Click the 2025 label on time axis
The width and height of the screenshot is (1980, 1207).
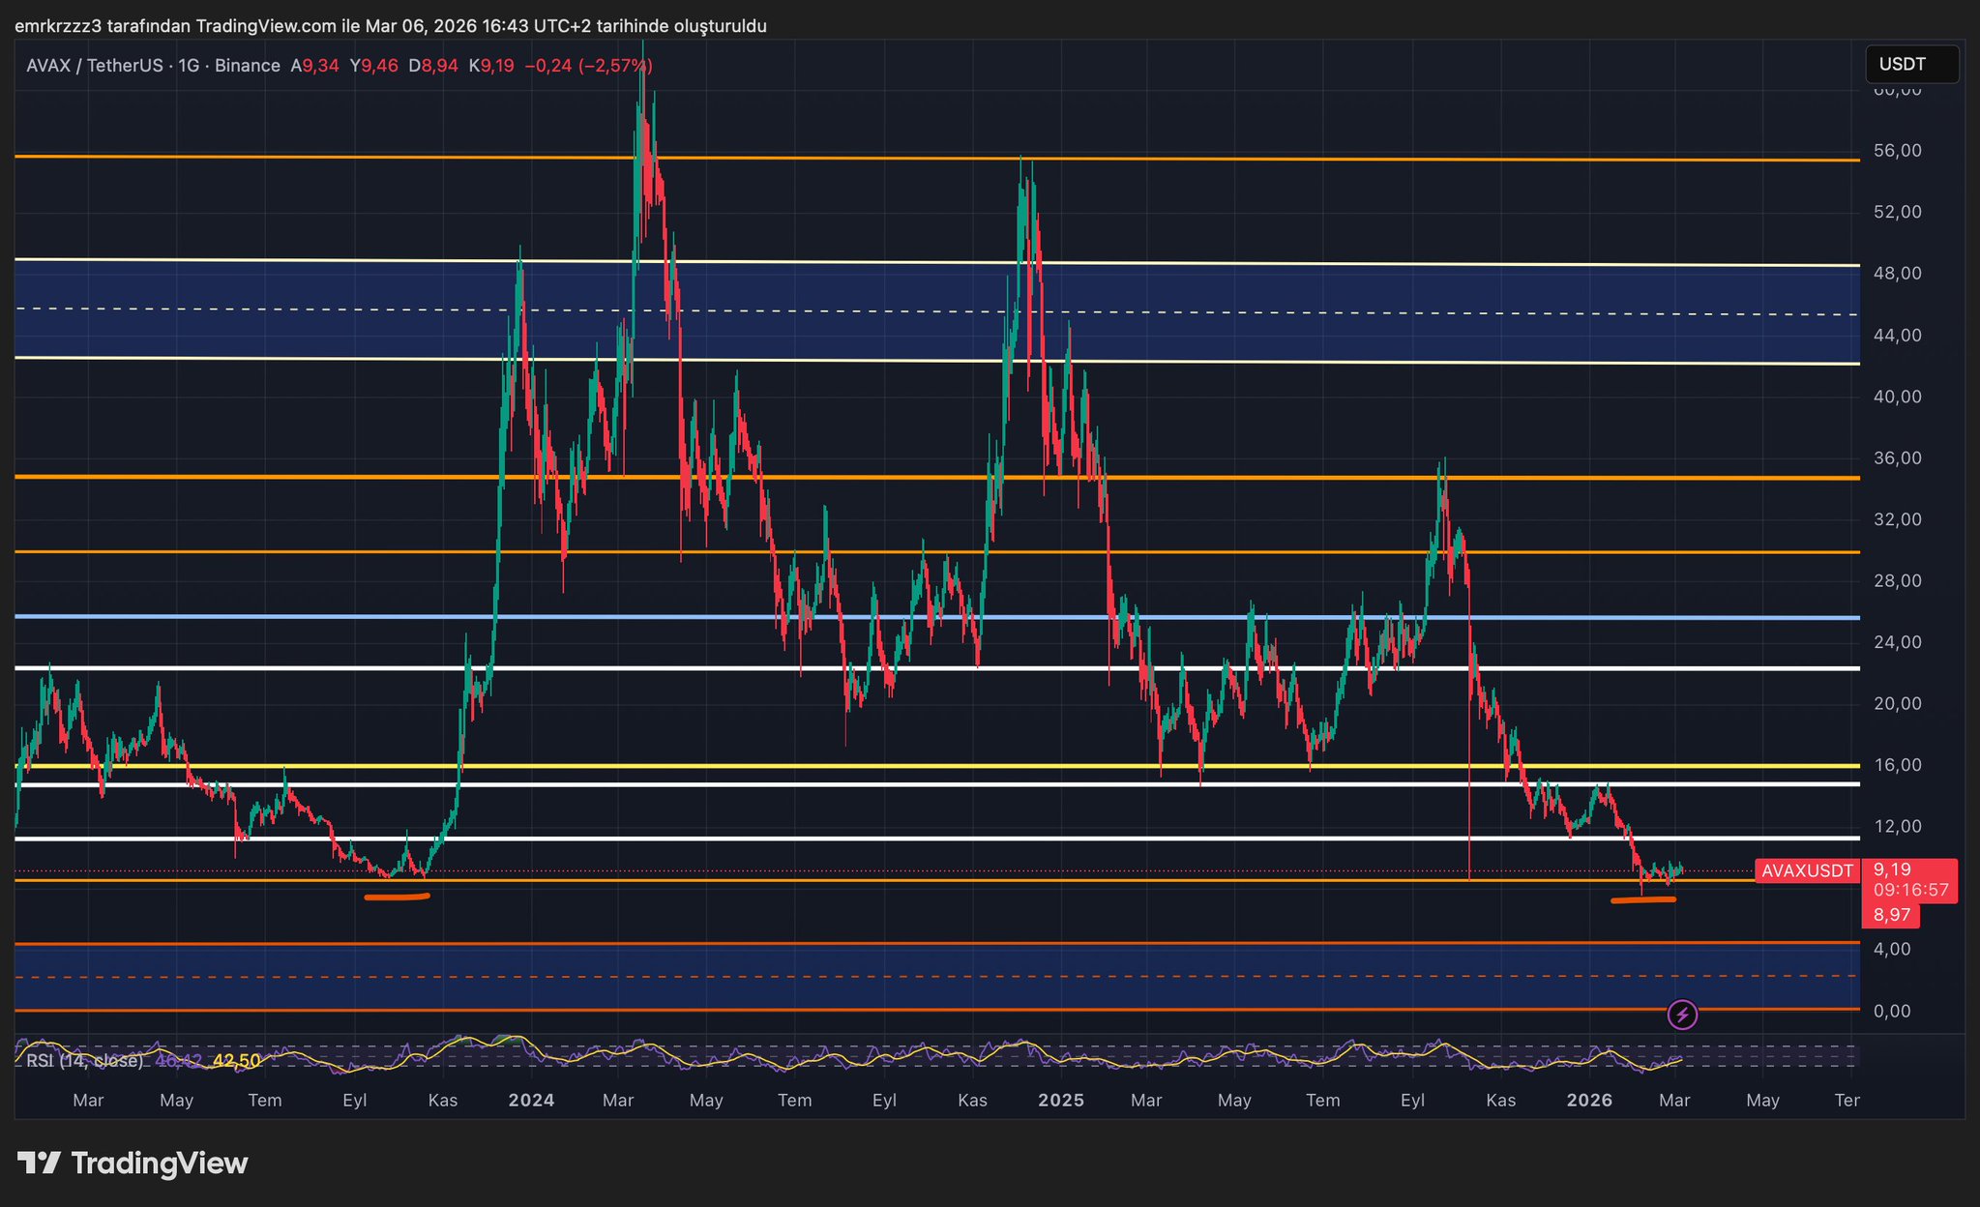point(1060,1100)
